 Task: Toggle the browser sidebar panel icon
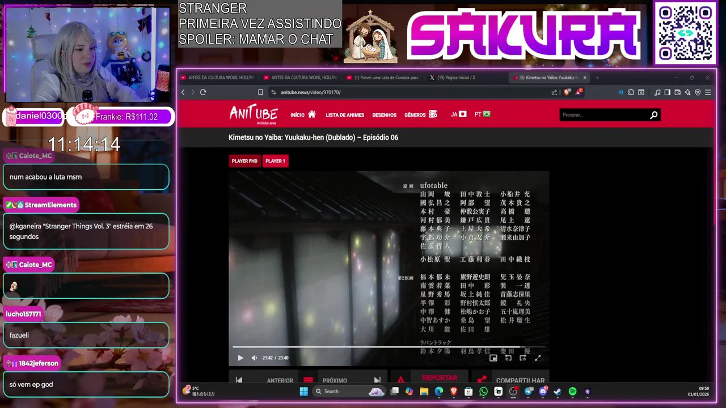click(x=668, y=92)
